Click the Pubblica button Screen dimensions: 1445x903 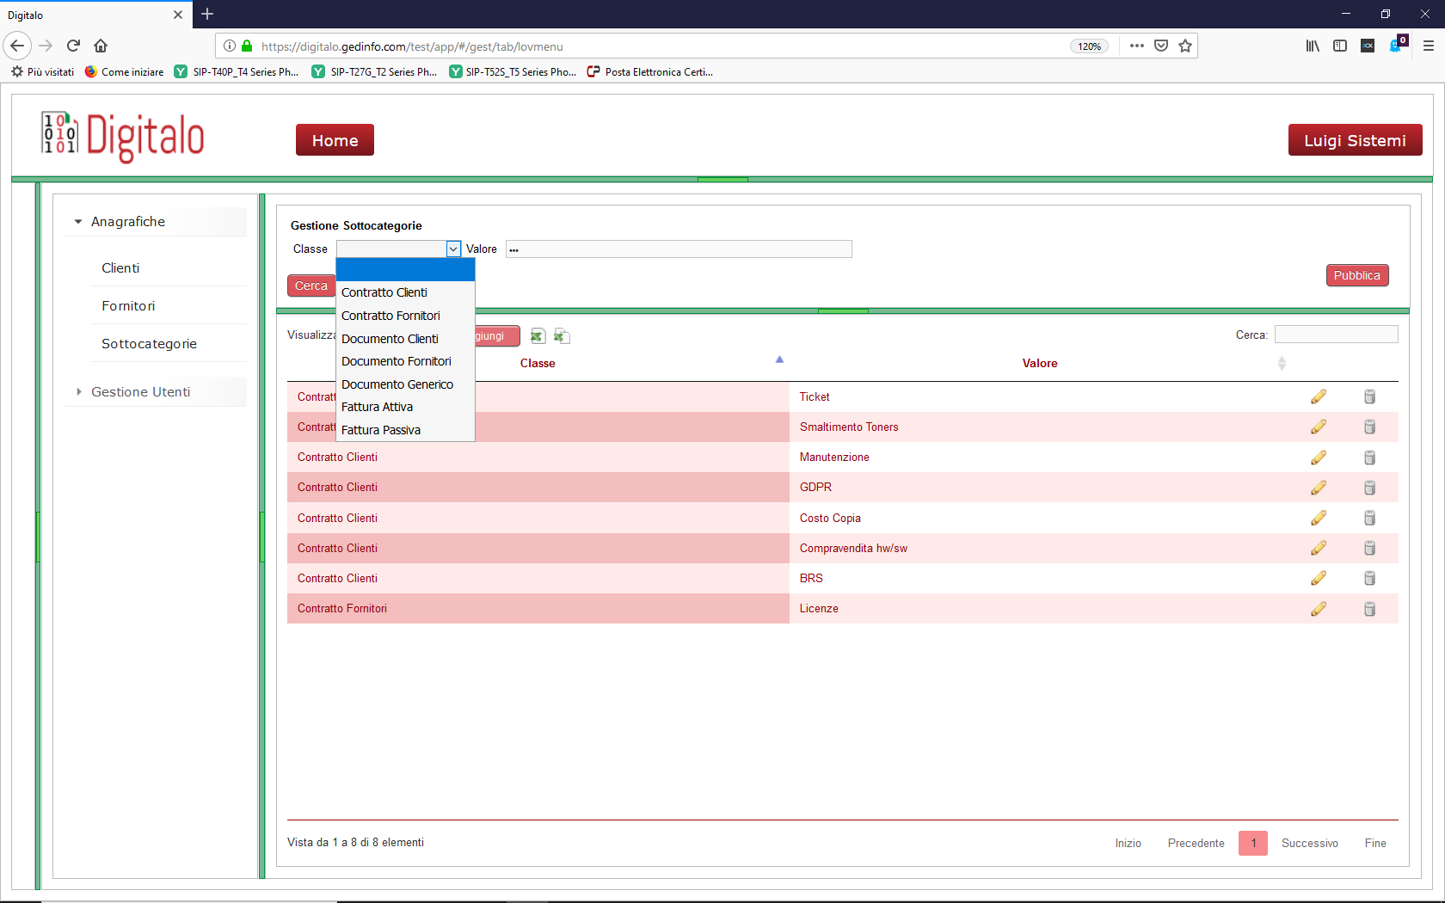click(1356, 275)
